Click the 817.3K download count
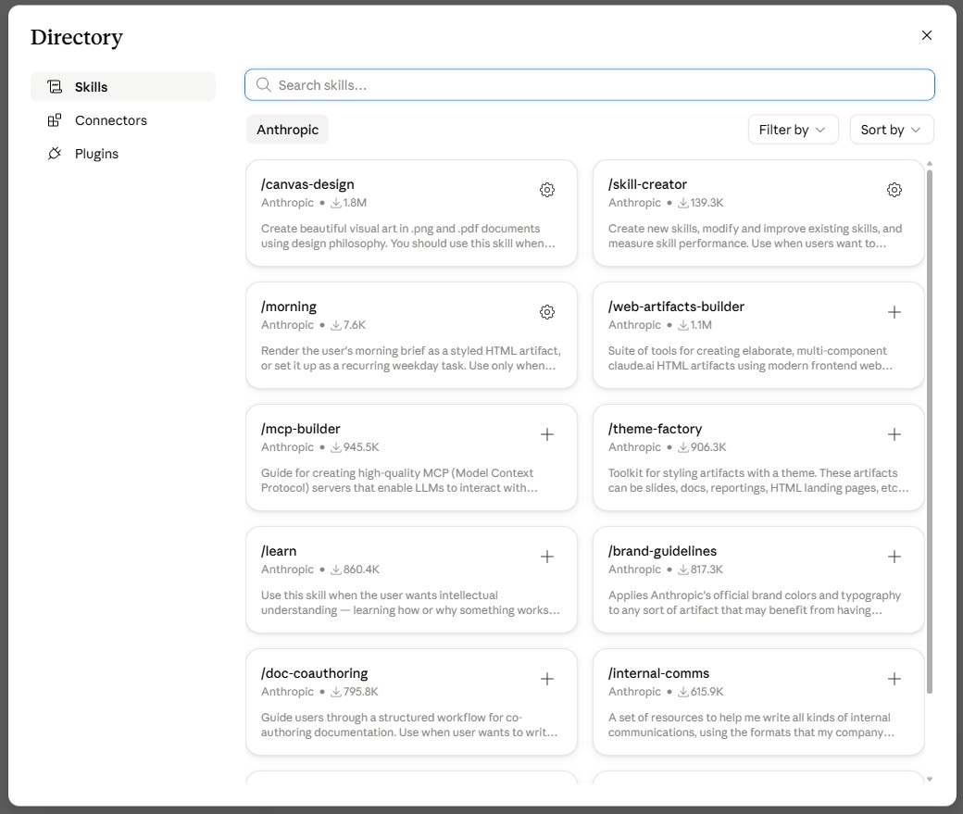 pyautogui.click(x=707, y=570)
